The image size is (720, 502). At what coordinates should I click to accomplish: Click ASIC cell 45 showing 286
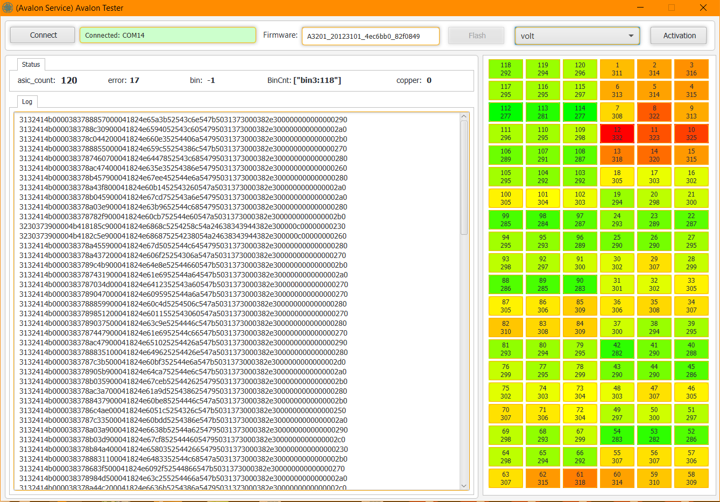click(691, 371)
